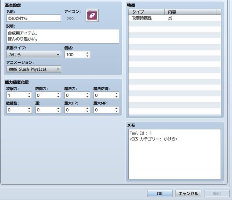Open the icon picker showing icon 299
Viewport: 232px width, 200px height.
point(92,15)
